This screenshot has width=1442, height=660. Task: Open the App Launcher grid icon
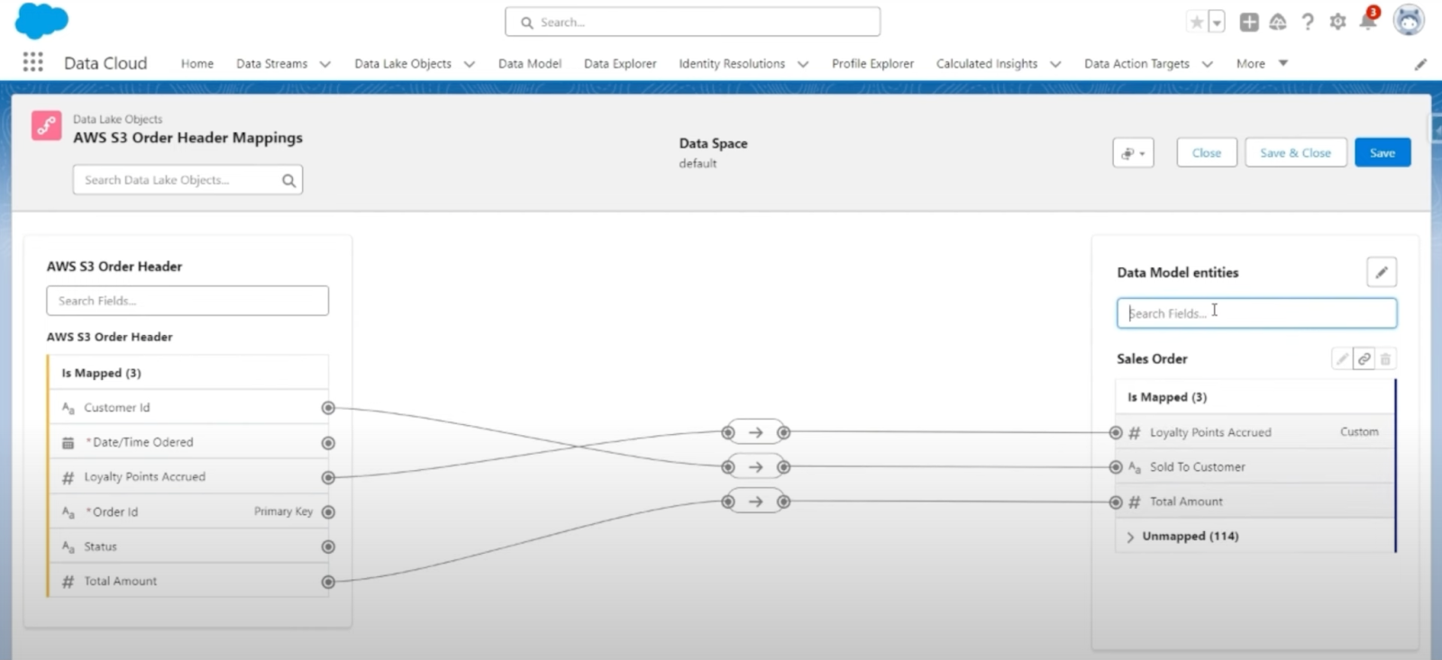33,62
